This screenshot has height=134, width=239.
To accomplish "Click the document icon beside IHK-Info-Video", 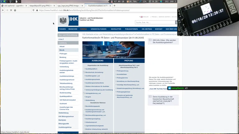I will [150, 40].
